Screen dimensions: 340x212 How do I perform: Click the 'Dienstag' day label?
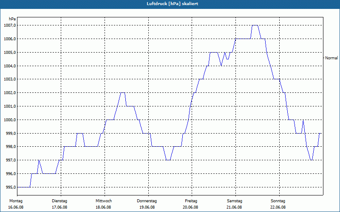59,201
